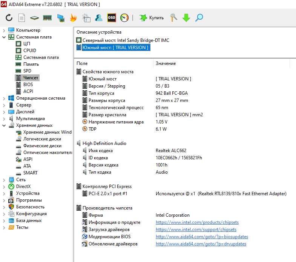Screen dimensions: 296x262
Task: Select Хранение данных Wind tree item
Action: 48,132
